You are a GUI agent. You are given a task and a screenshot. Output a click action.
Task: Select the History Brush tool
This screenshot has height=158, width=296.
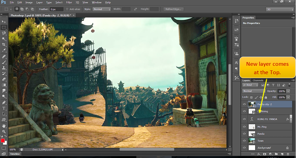(4, 73)
